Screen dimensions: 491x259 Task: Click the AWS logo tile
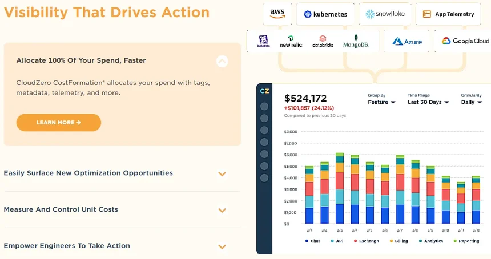[x=277, y=14]
